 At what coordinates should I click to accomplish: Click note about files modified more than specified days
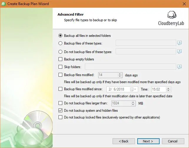tap(122, 82)
